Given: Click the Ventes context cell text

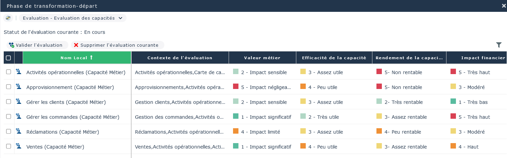Looking at the screenshot, I should click(x=180, y=147).
